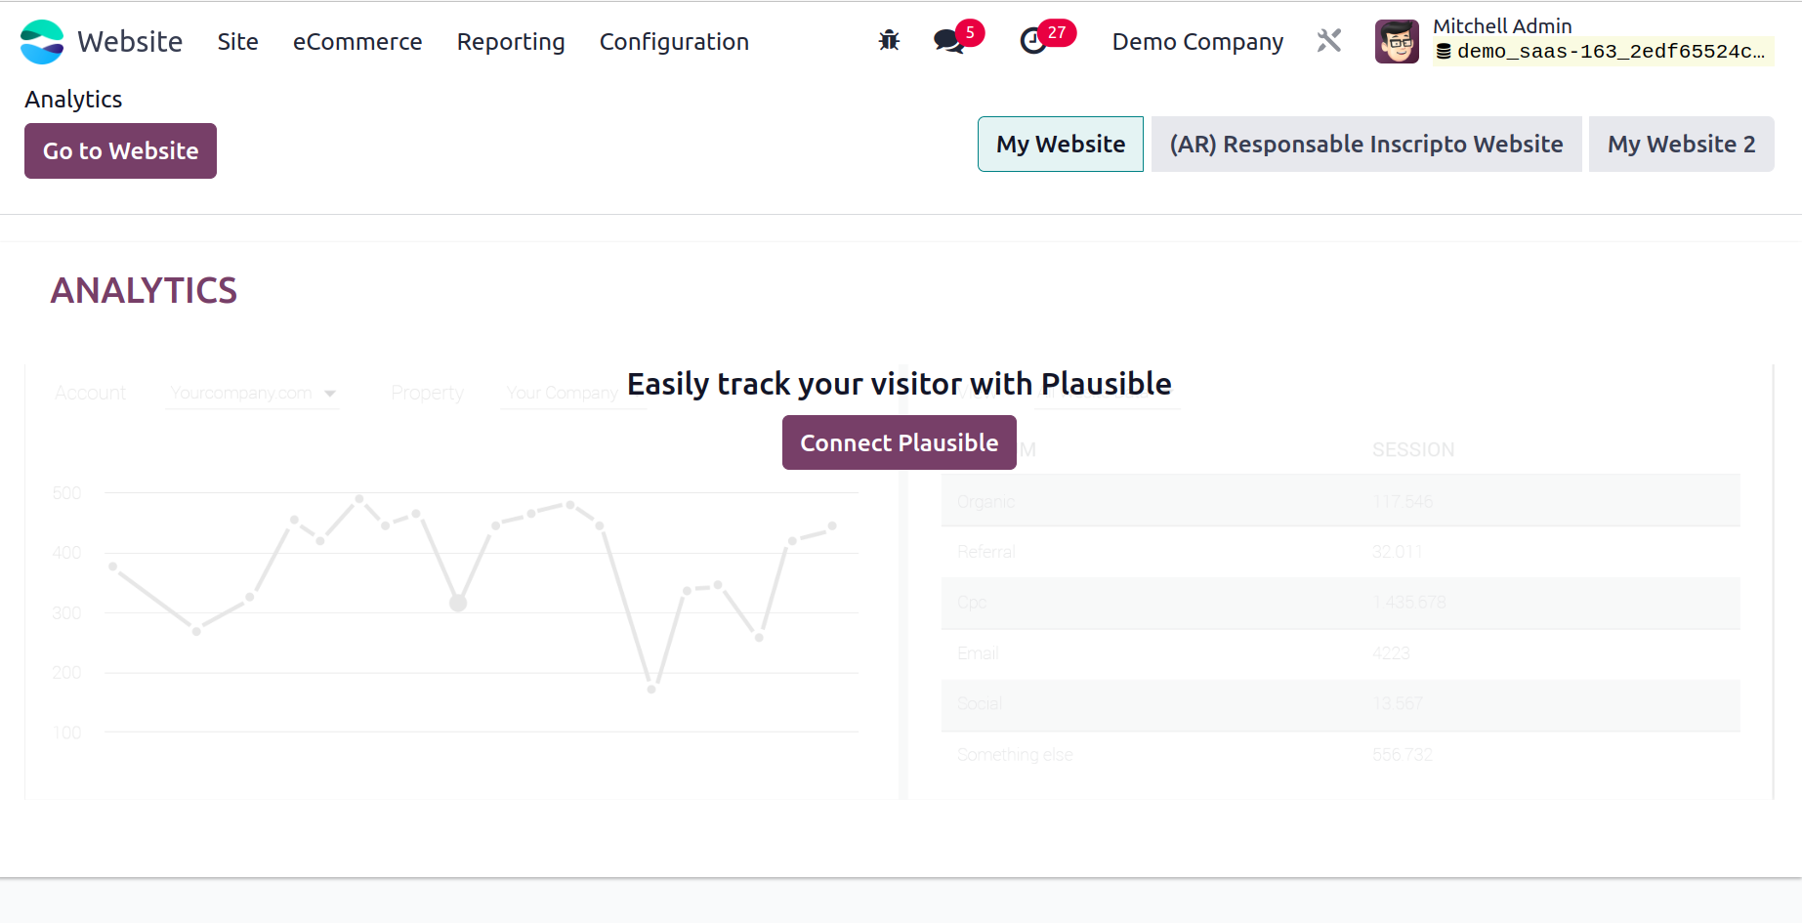Click Mitchell Admin avatar picture

coord(1397,42)
